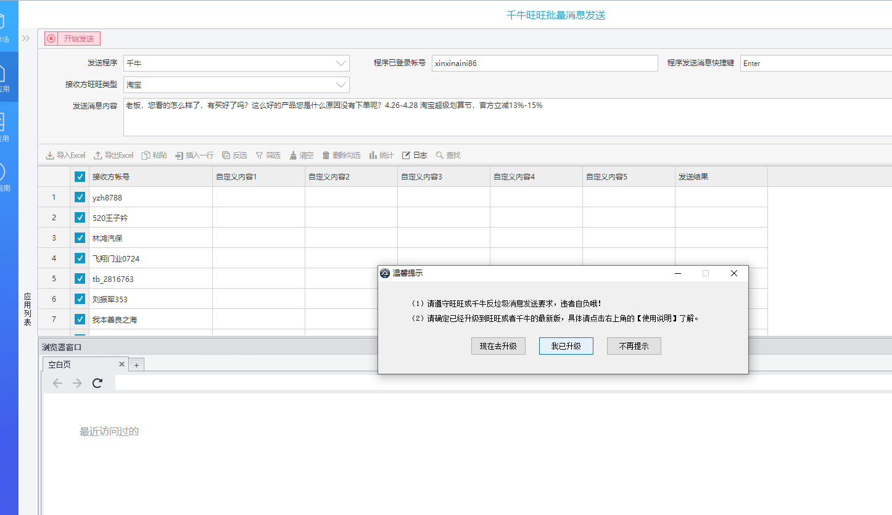Screen dimensions: 892x515
Task: Close the 空白页 tab with its X
Action: click(122, 365)
